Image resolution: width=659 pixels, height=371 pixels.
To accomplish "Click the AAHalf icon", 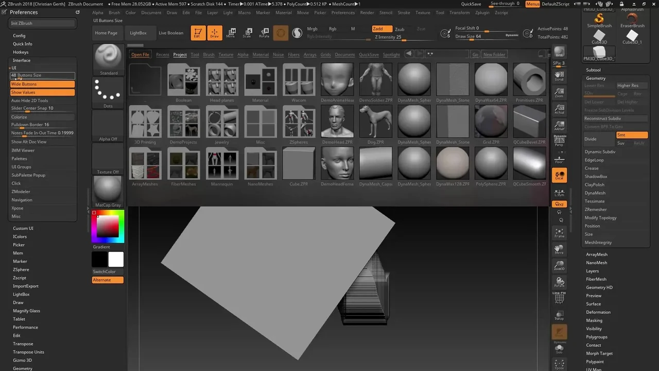I will click(x=559, y=125).
